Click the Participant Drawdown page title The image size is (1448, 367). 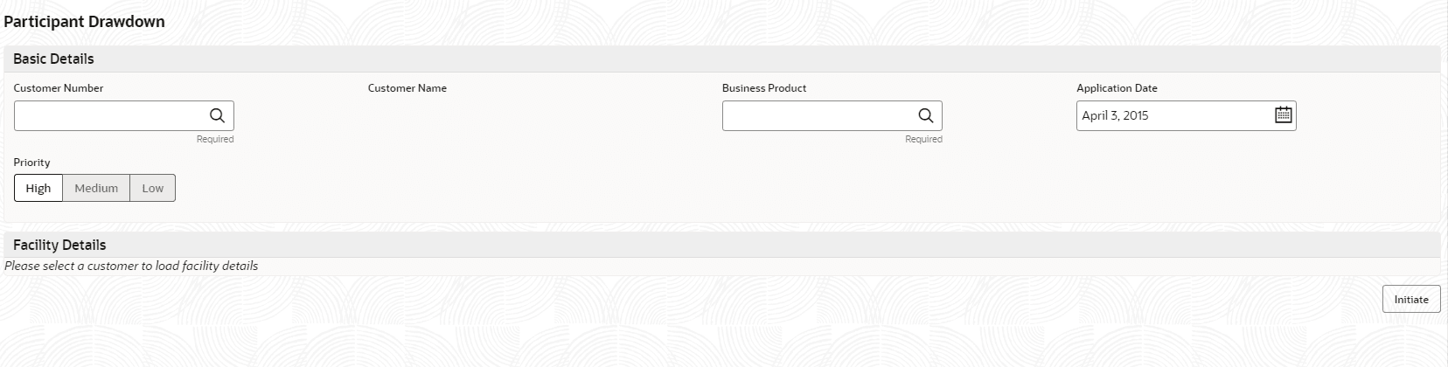coord(85,22)
